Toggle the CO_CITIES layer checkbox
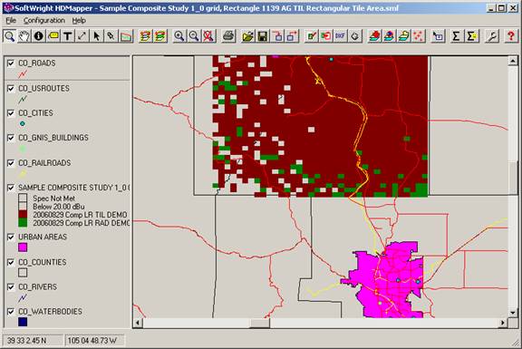This screenshot has height=349, width=522. (11, 113)
